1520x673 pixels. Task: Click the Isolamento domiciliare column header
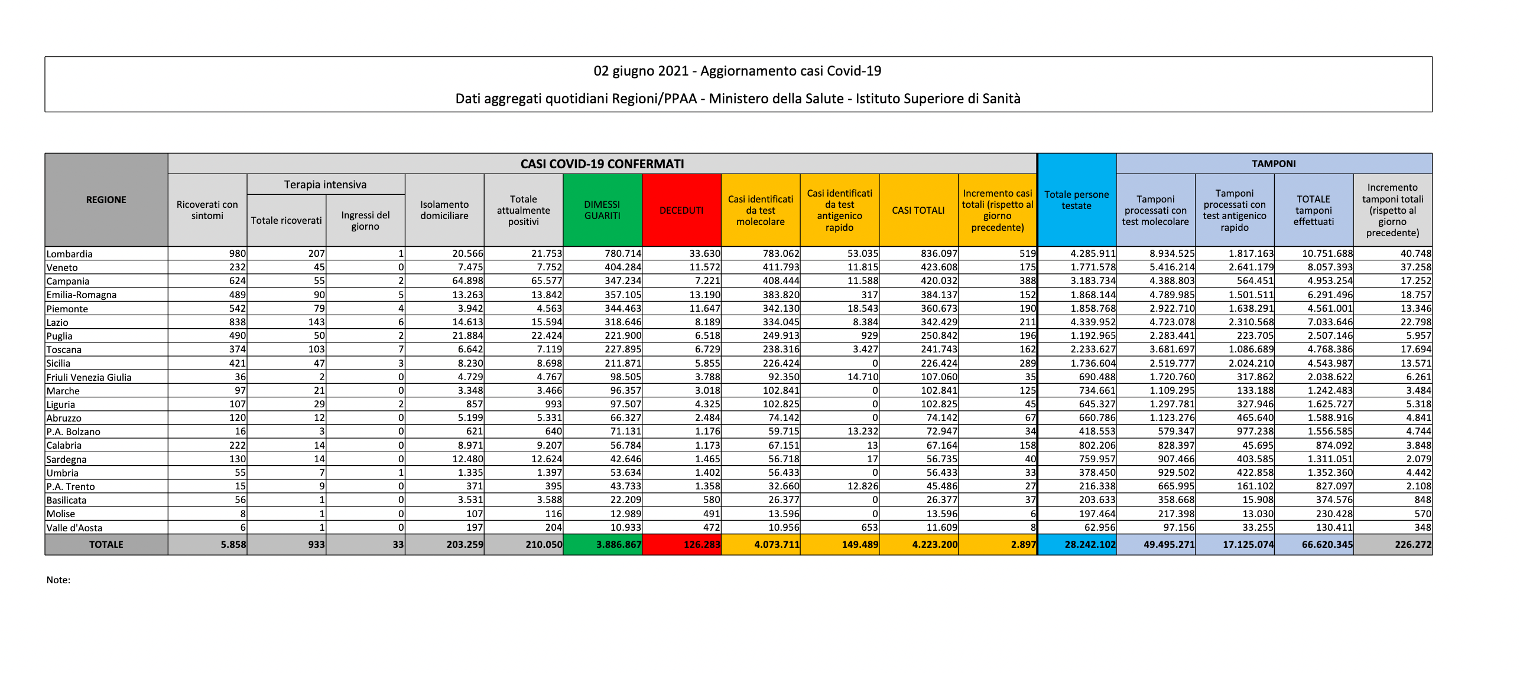pyautogui.click(x=444, y=210)
